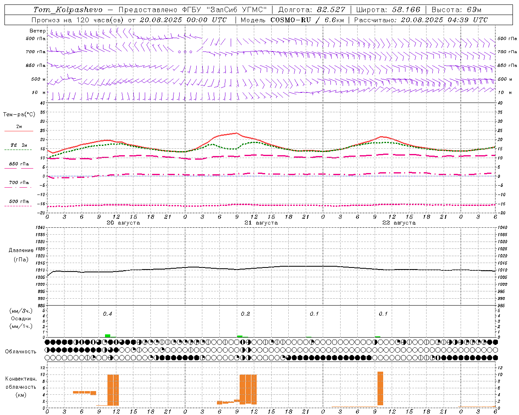
Task: Click the 'Рассчитано: 20.08.2025 04:39 UTC' timestamp
Action: tap(421, 20)
